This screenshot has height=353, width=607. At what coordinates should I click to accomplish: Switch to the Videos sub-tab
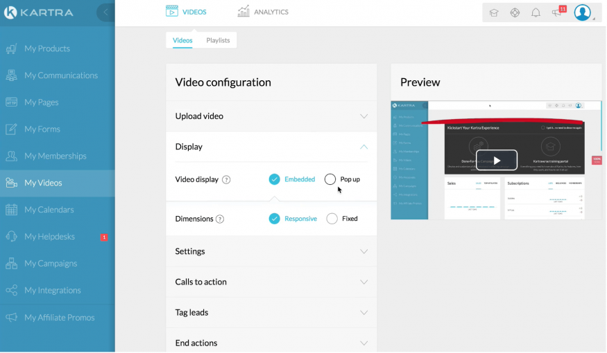182,40
